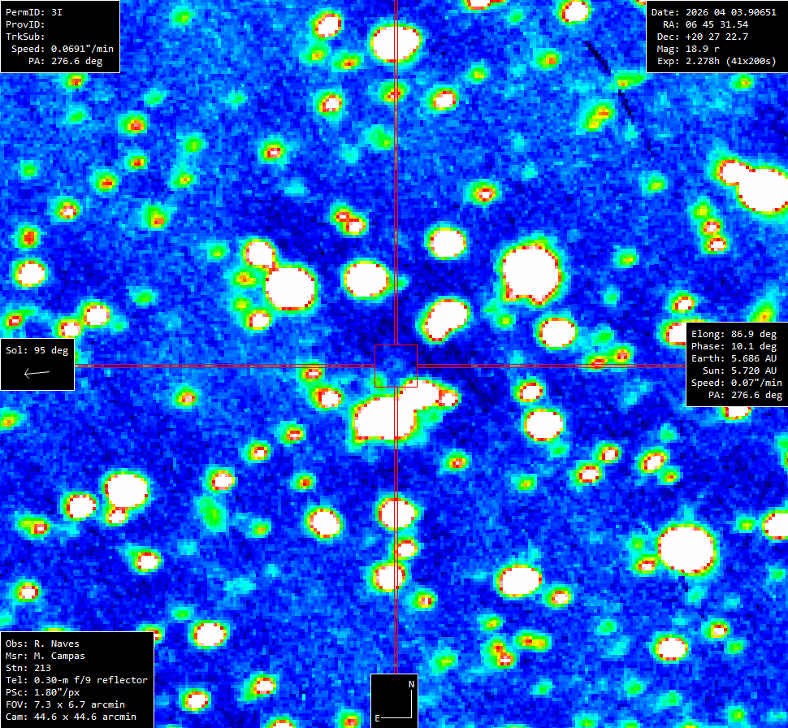Click the PermID: 3I label

[x=34, y=12]
